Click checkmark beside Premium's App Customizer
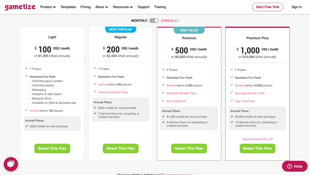Screen dimensions: 310x175 tap(163, 101)
